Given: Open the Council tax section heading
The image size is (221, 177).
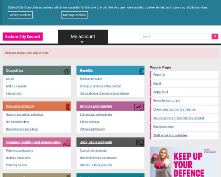Looking at the screenshot, I should tap(15, 70).
